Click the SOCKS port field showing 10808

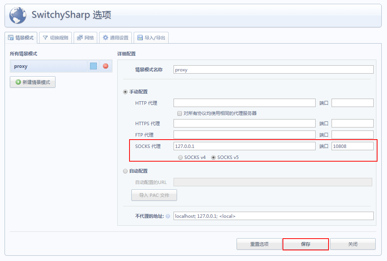[352, 146]
